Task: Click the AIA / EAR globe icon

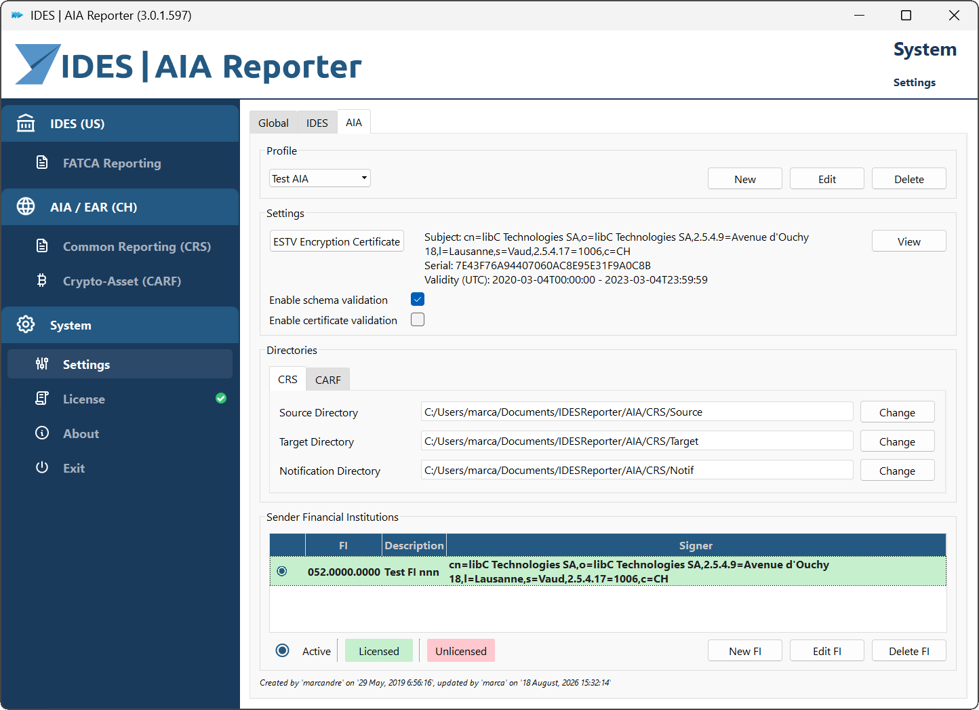Action: click(x=26, y=207)
